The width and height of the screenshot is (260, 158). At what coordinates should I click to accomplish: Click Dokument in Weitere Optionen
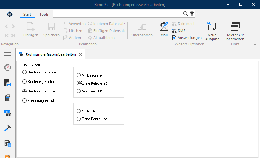coord(183,24)
